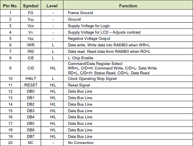
Task: Select the /RESET symbol cell
Action: [x=31, y=85]
